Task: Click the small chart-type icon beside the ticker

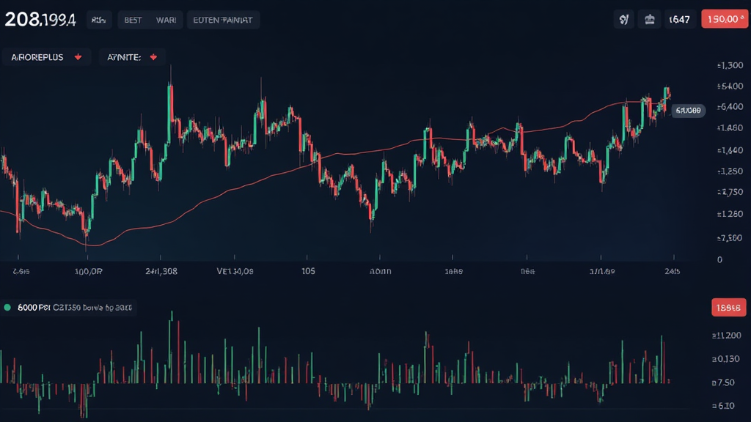Action: pyautogui.click(x=98, y=20)
